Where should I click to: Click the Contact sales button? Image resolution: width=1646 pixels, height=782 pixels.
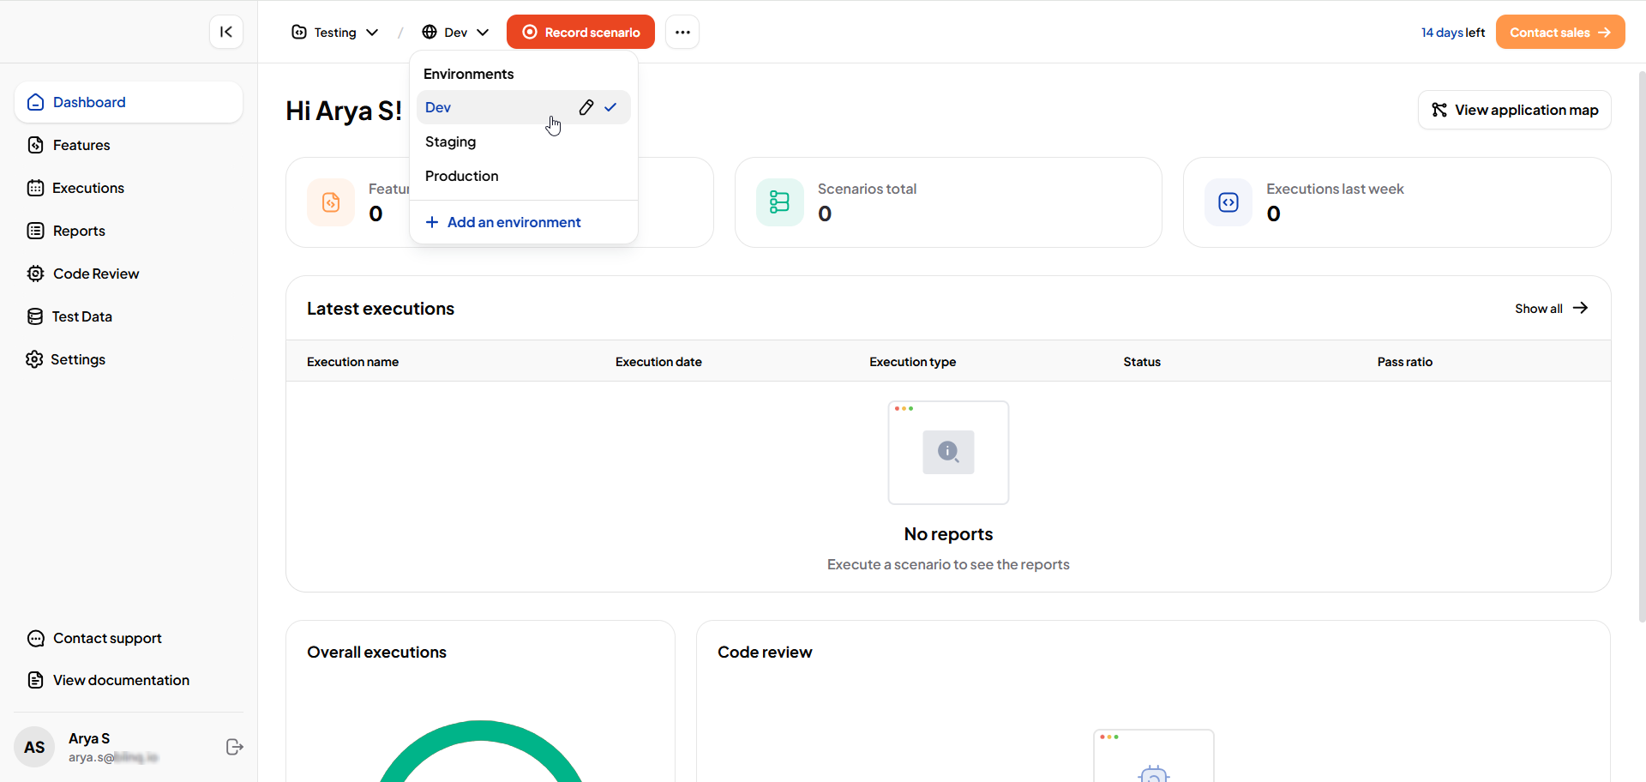(x=1559, y=33)
